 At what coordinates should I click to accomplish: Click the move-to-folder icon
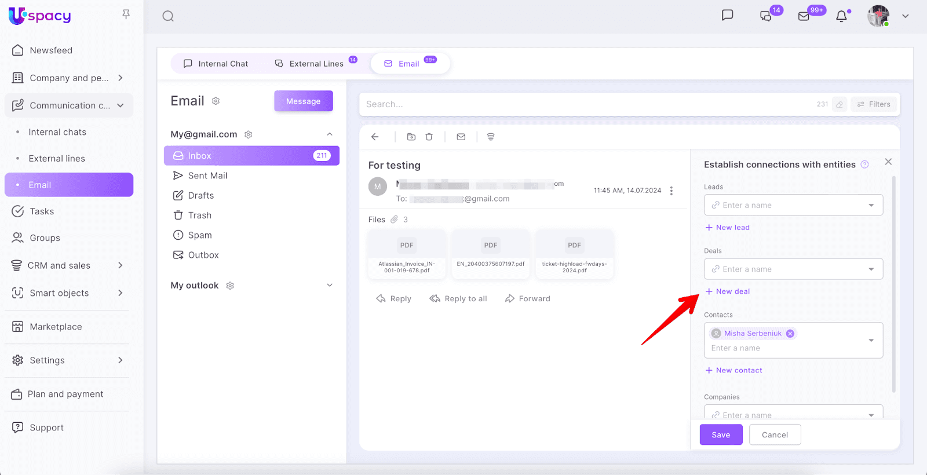coord(411,137)
